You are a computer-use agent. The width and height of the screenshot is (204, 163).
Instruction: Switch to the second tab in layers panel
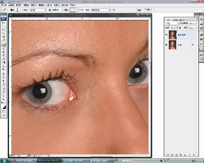(x=176, y=20)
